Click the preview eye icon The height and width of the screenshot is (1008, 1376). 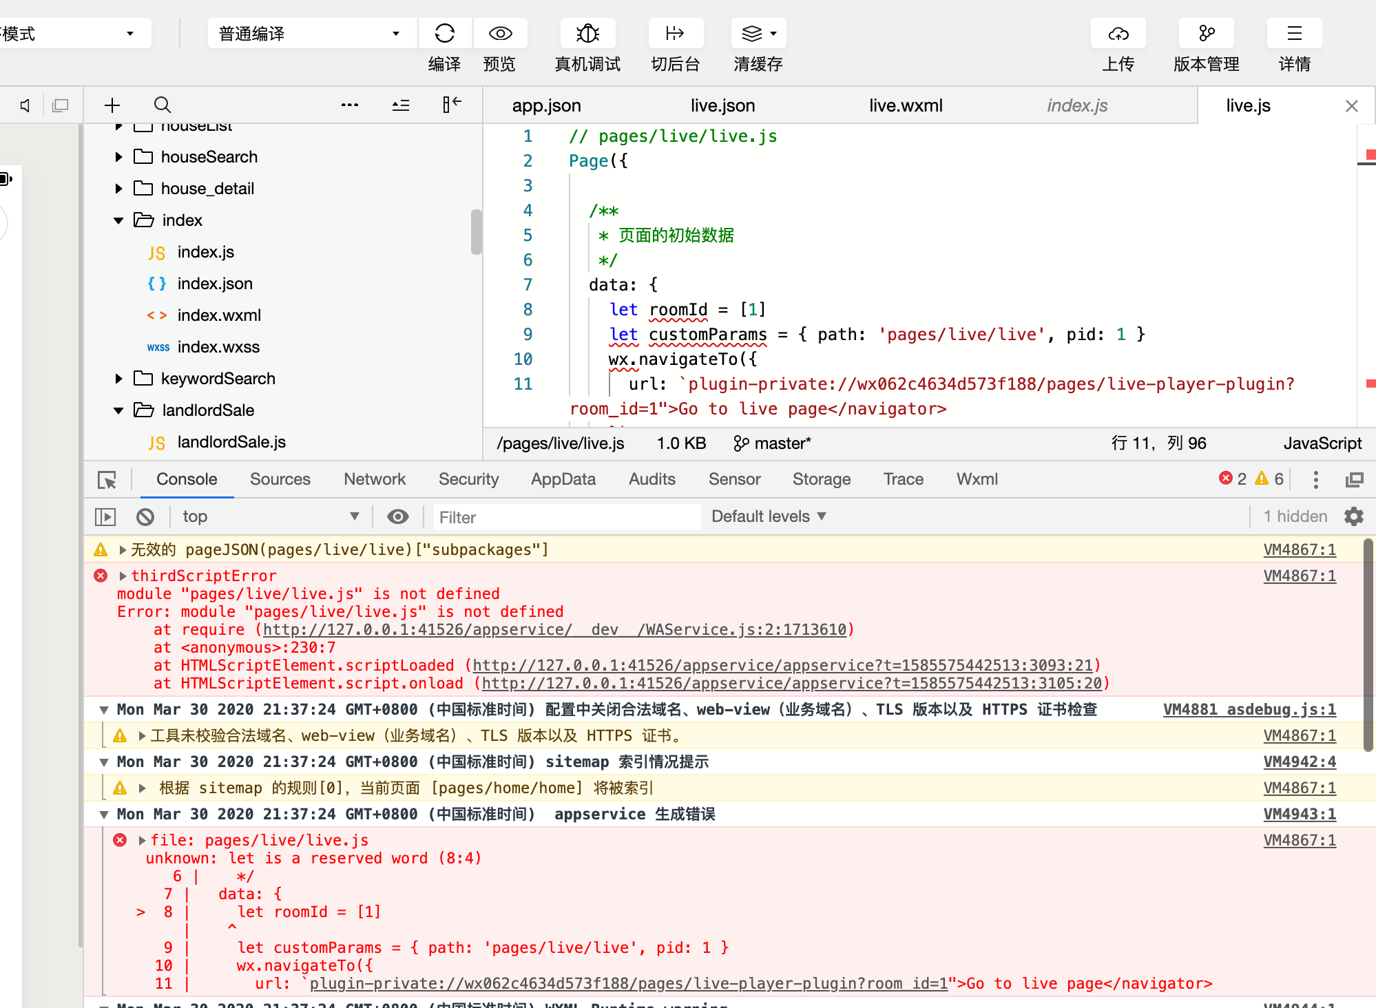500,34
